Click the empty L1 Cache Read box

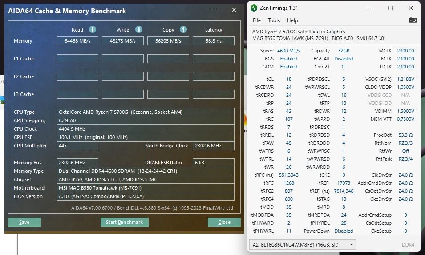tap(77, 59)
